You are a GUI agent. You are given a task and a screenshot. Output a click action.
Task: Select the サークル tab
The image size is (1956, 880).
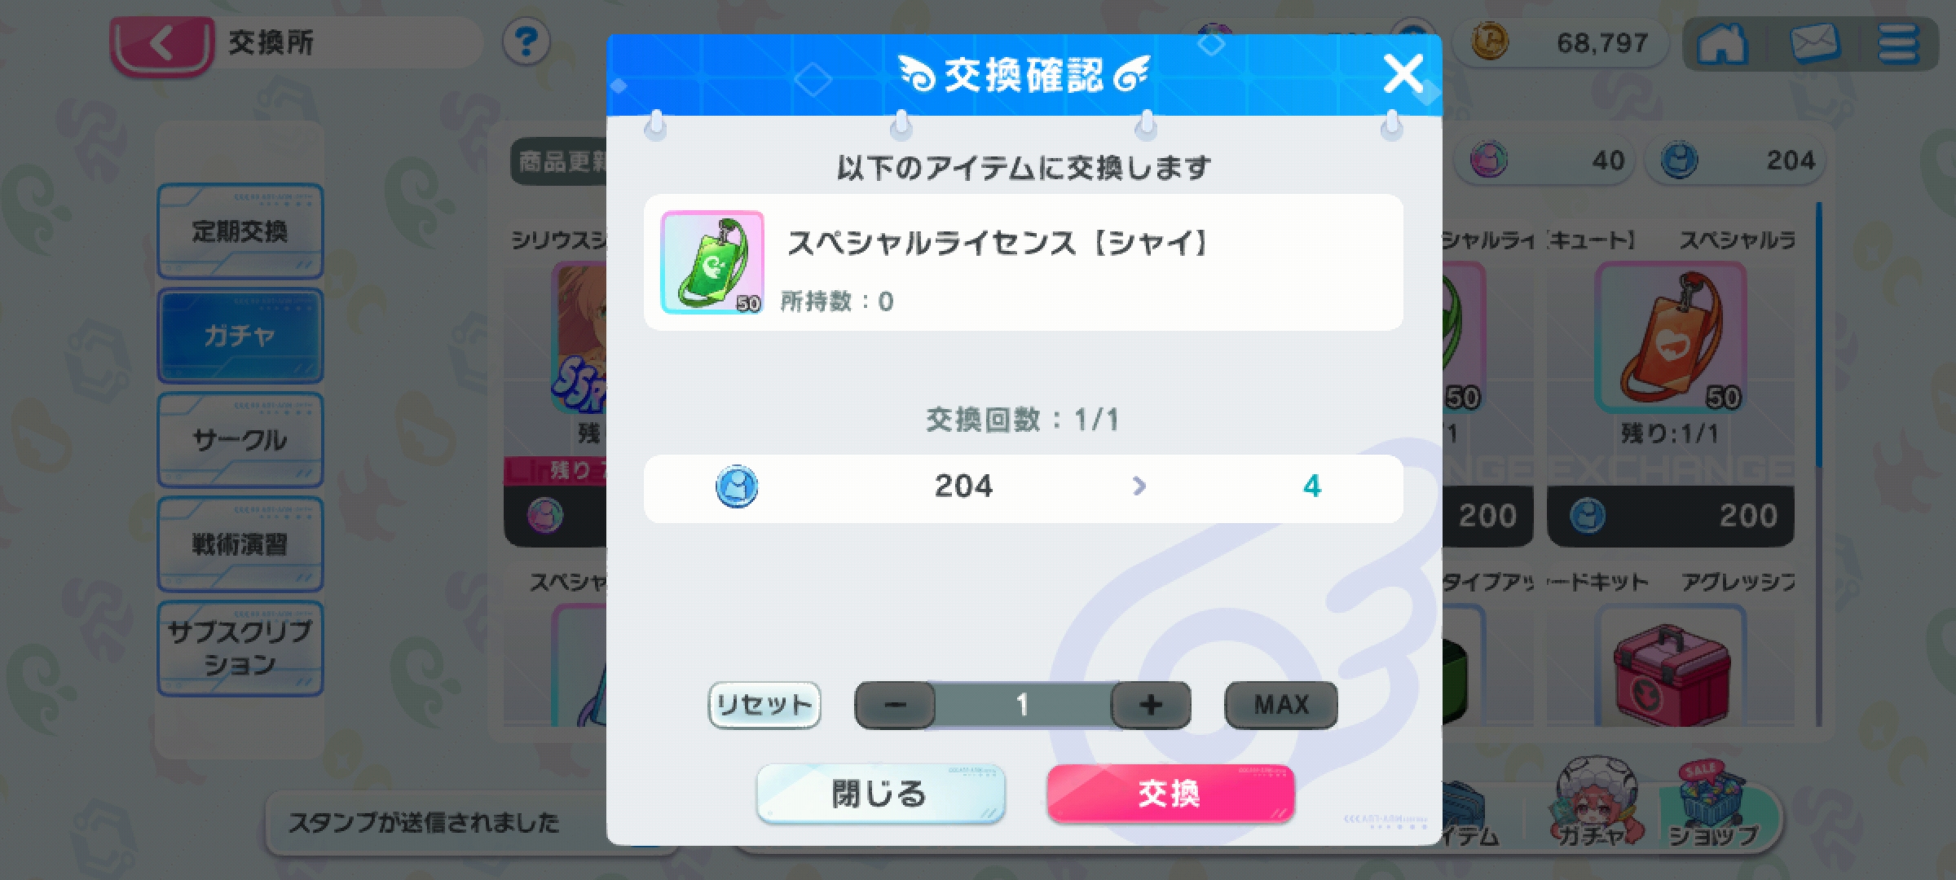240,440
